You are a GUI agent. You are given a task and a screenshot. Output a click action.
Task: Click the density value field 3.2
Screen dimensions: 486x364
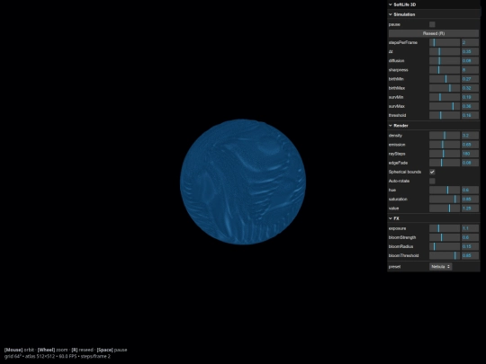pos(470,136)
